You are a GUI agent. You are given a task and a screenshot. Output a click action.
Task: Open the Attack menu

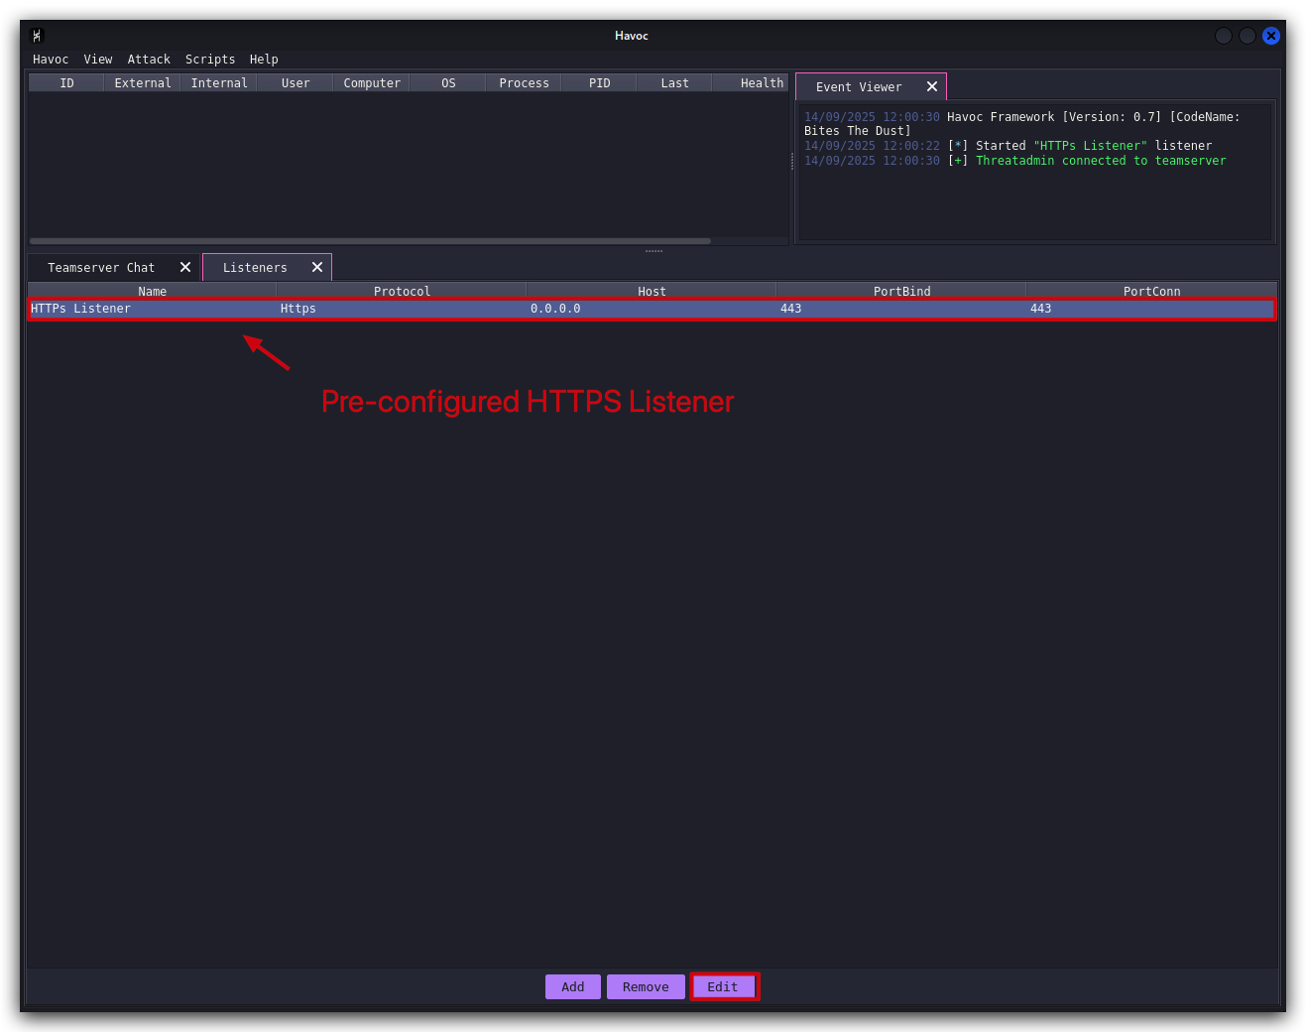point(149,60)
